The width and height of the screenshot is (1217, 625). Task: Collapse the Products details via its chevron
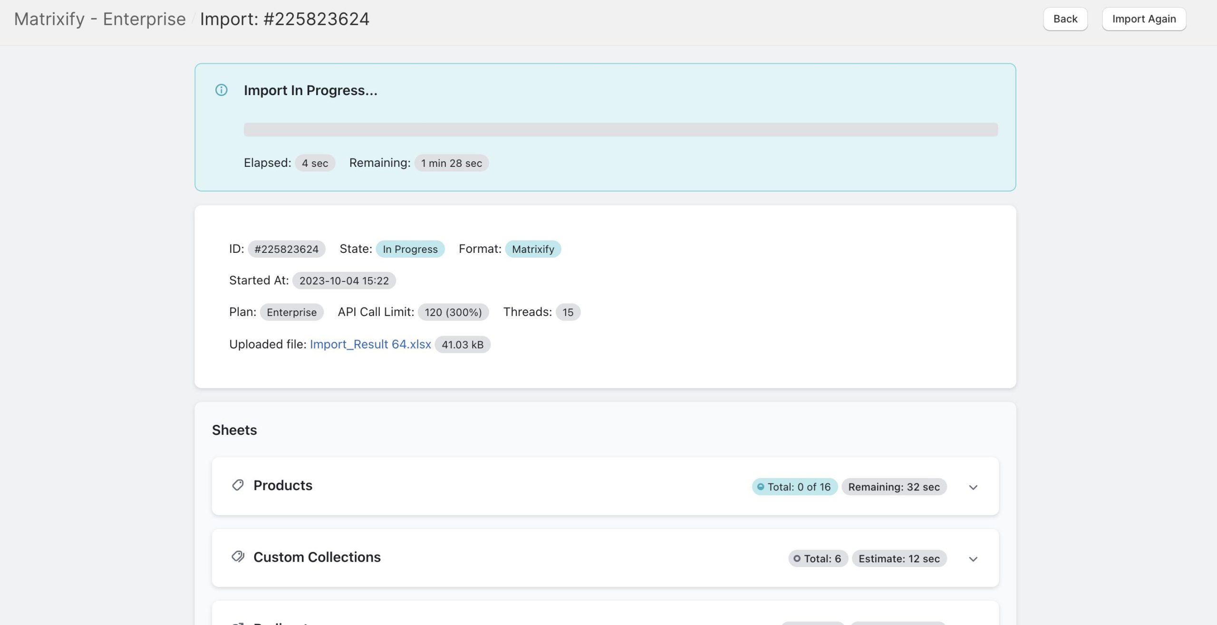[974, 487]
